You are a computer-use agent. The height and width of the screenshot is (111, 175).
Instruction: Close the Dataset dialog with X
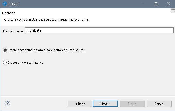pyautogui.click(x=168, y=4)
